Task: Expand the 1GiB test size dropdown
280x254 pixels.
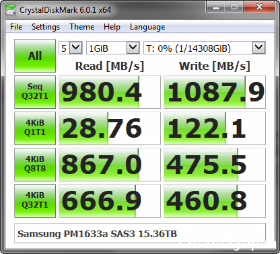Action: (113, 48)
